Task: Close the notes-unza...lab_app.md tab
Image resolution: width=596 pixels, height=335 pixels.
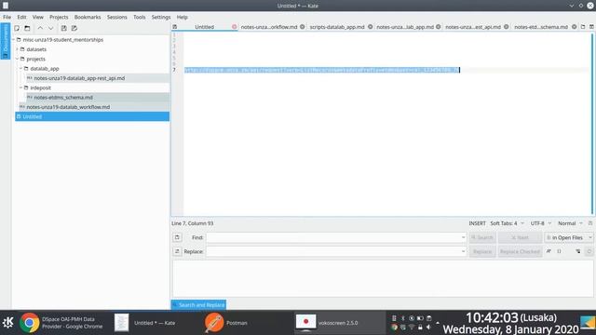Action: tap(439, 27)
